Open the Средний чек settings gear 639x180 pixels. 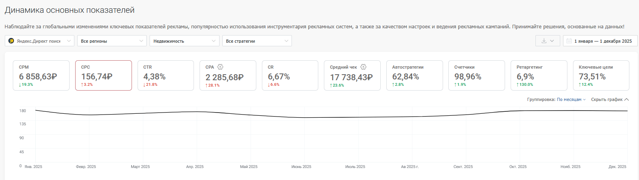click(363, 67)
